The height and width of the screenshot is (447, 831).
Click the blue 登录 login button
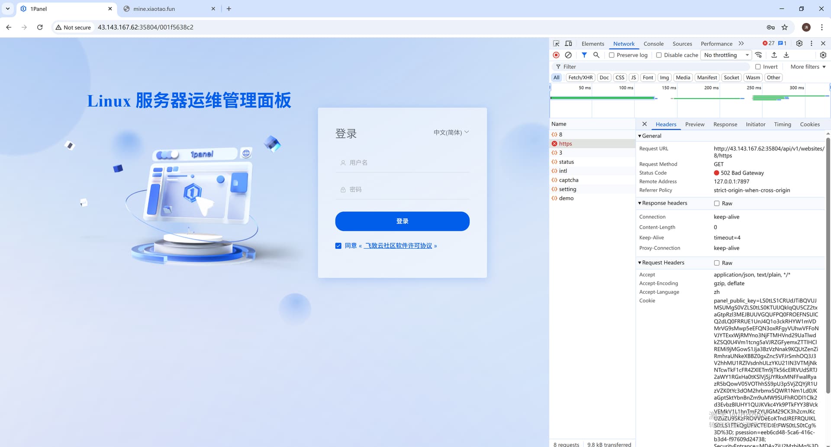(x=402, y=221)
